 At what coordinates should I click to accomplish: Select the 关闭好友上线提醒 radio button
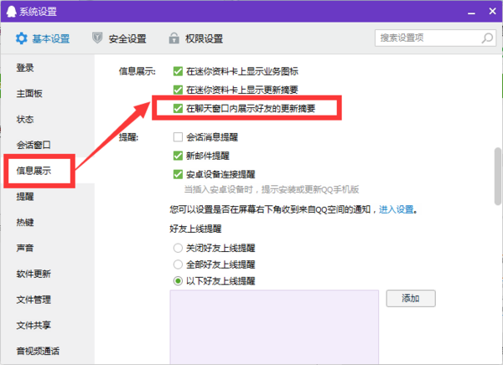tap(178, 248)
